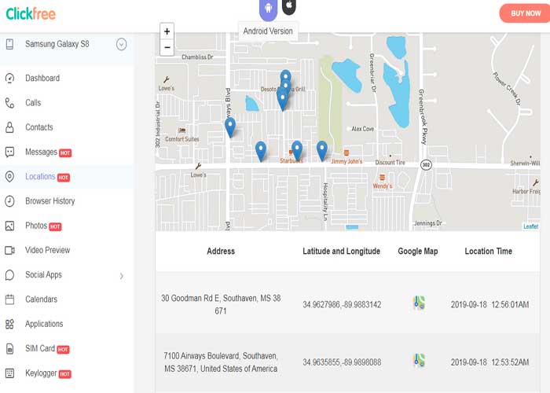Select the Locations menu item

pos(40,177)
